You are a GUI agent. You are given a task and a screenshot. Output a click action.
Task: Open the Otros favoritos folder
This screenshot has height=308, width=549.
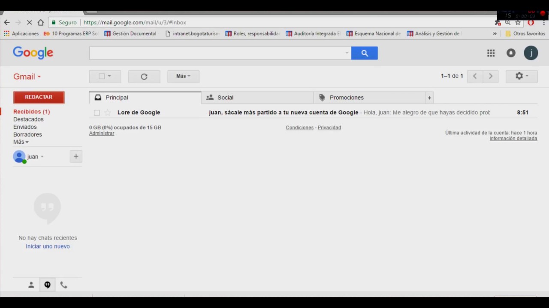pos(525,33)
